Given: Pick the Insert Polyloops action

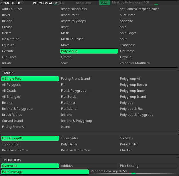Looking at the screenshot, I should 73,21.
